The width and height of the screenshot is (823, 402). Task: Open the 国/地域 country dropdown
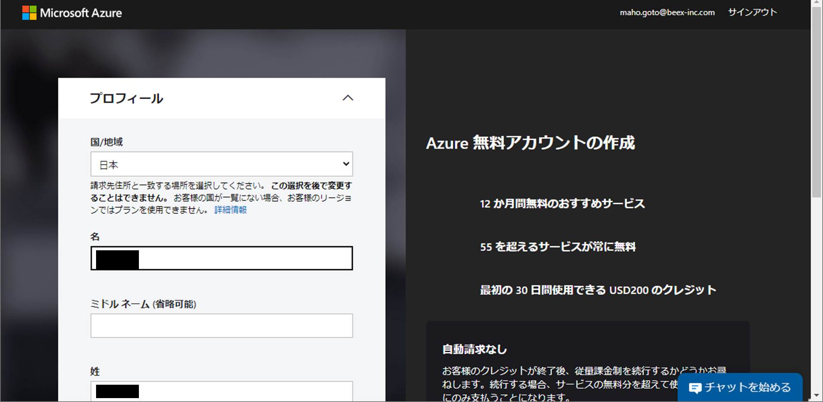click(222, 164)
